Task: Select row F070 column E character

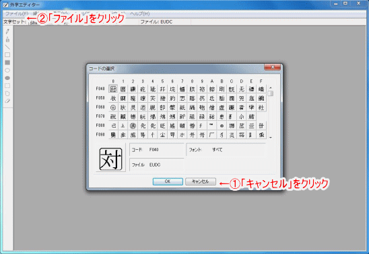Action: (251, 117)
